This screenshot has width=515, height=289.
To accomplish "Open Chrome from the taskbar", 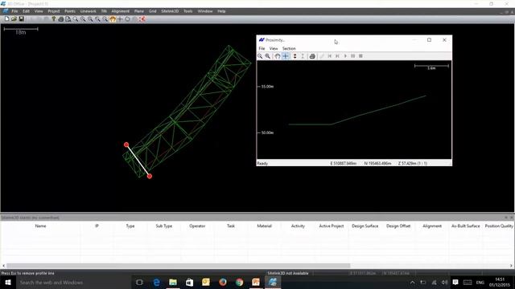I will point(239,282).
